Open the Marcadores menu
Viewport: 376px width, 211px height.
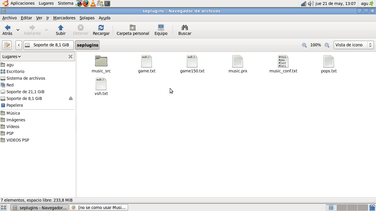pyautogui.click(x=64, y=18)
